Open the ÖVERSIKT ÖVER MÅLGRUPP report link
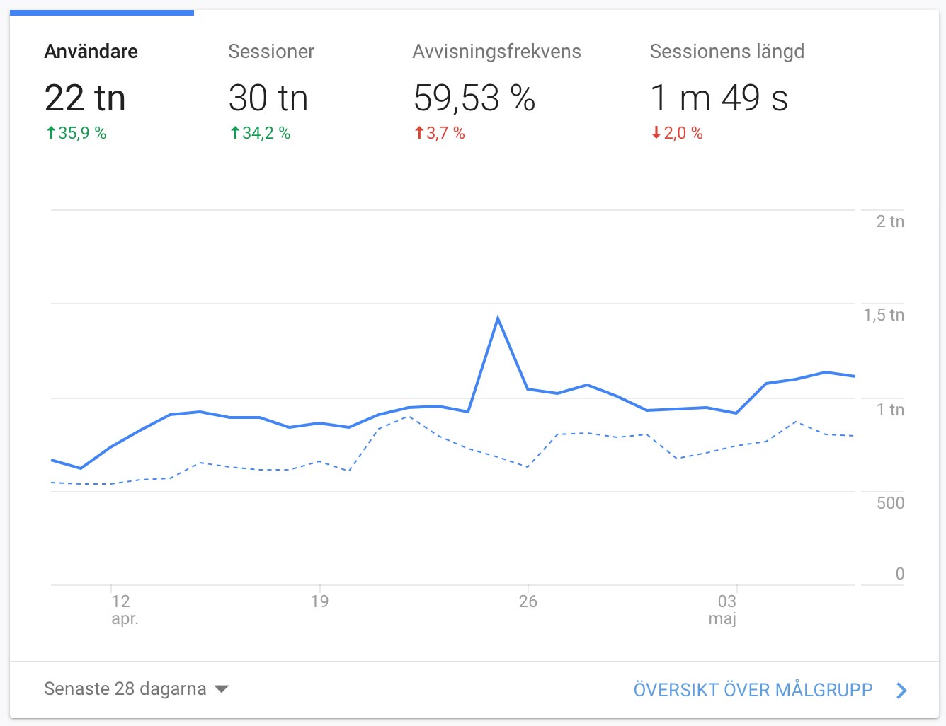This screenshot has height=726, width=946. pyautogui.click(x=753, y=690)
